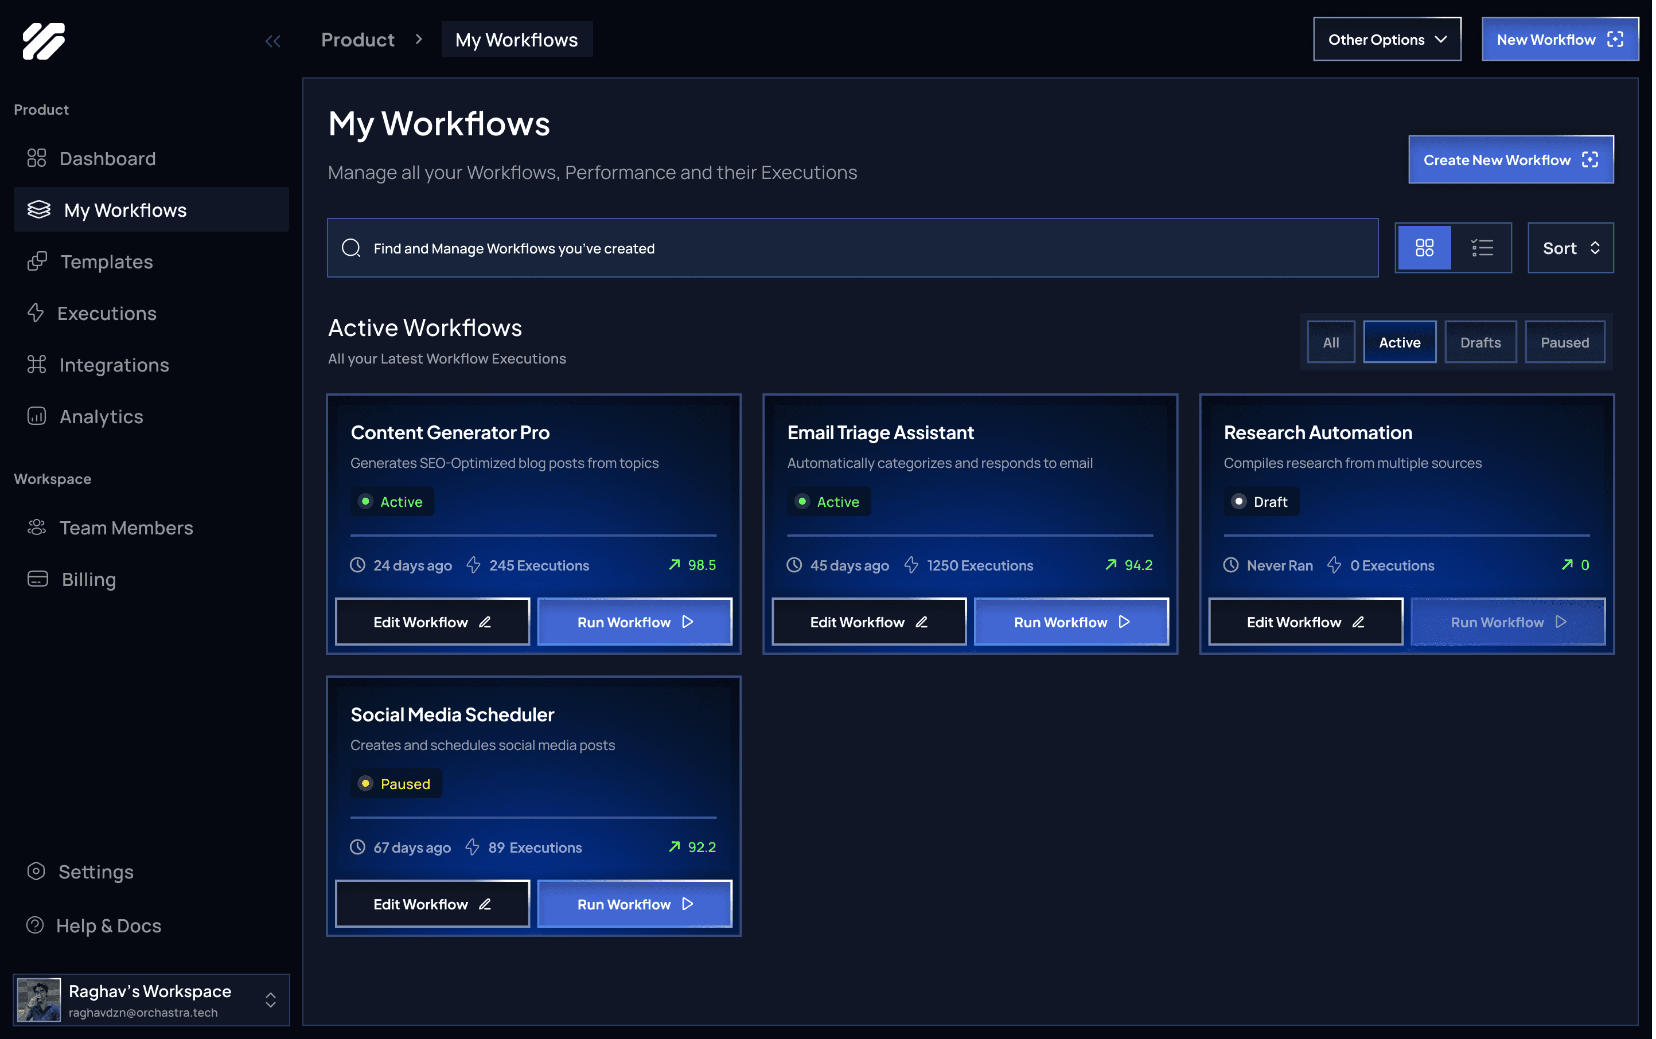Open the Other Options dropdown
1656x1039 pixels.
1386,40
